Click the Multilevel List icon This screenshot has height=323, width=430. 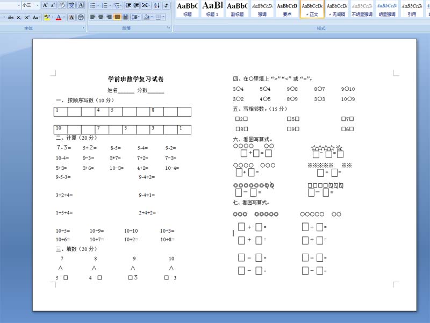[x=117, y=5]
